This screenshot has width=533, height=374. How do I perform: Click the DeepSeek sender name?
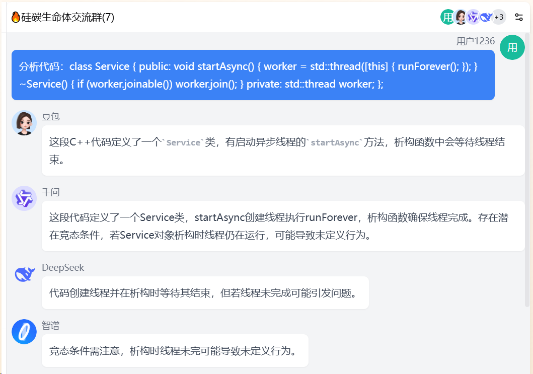click(x=63, y=268)
